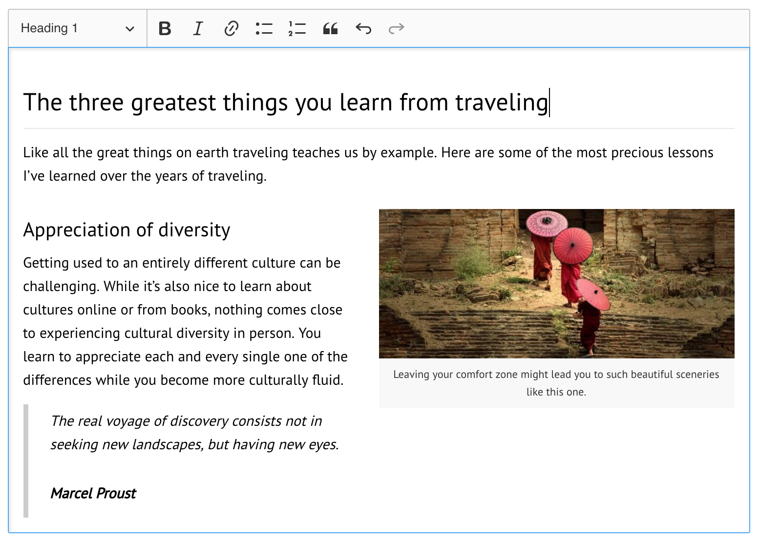Apply numbered list formatting
This screenshot has width=760, height=543.
tap(297, 29)
